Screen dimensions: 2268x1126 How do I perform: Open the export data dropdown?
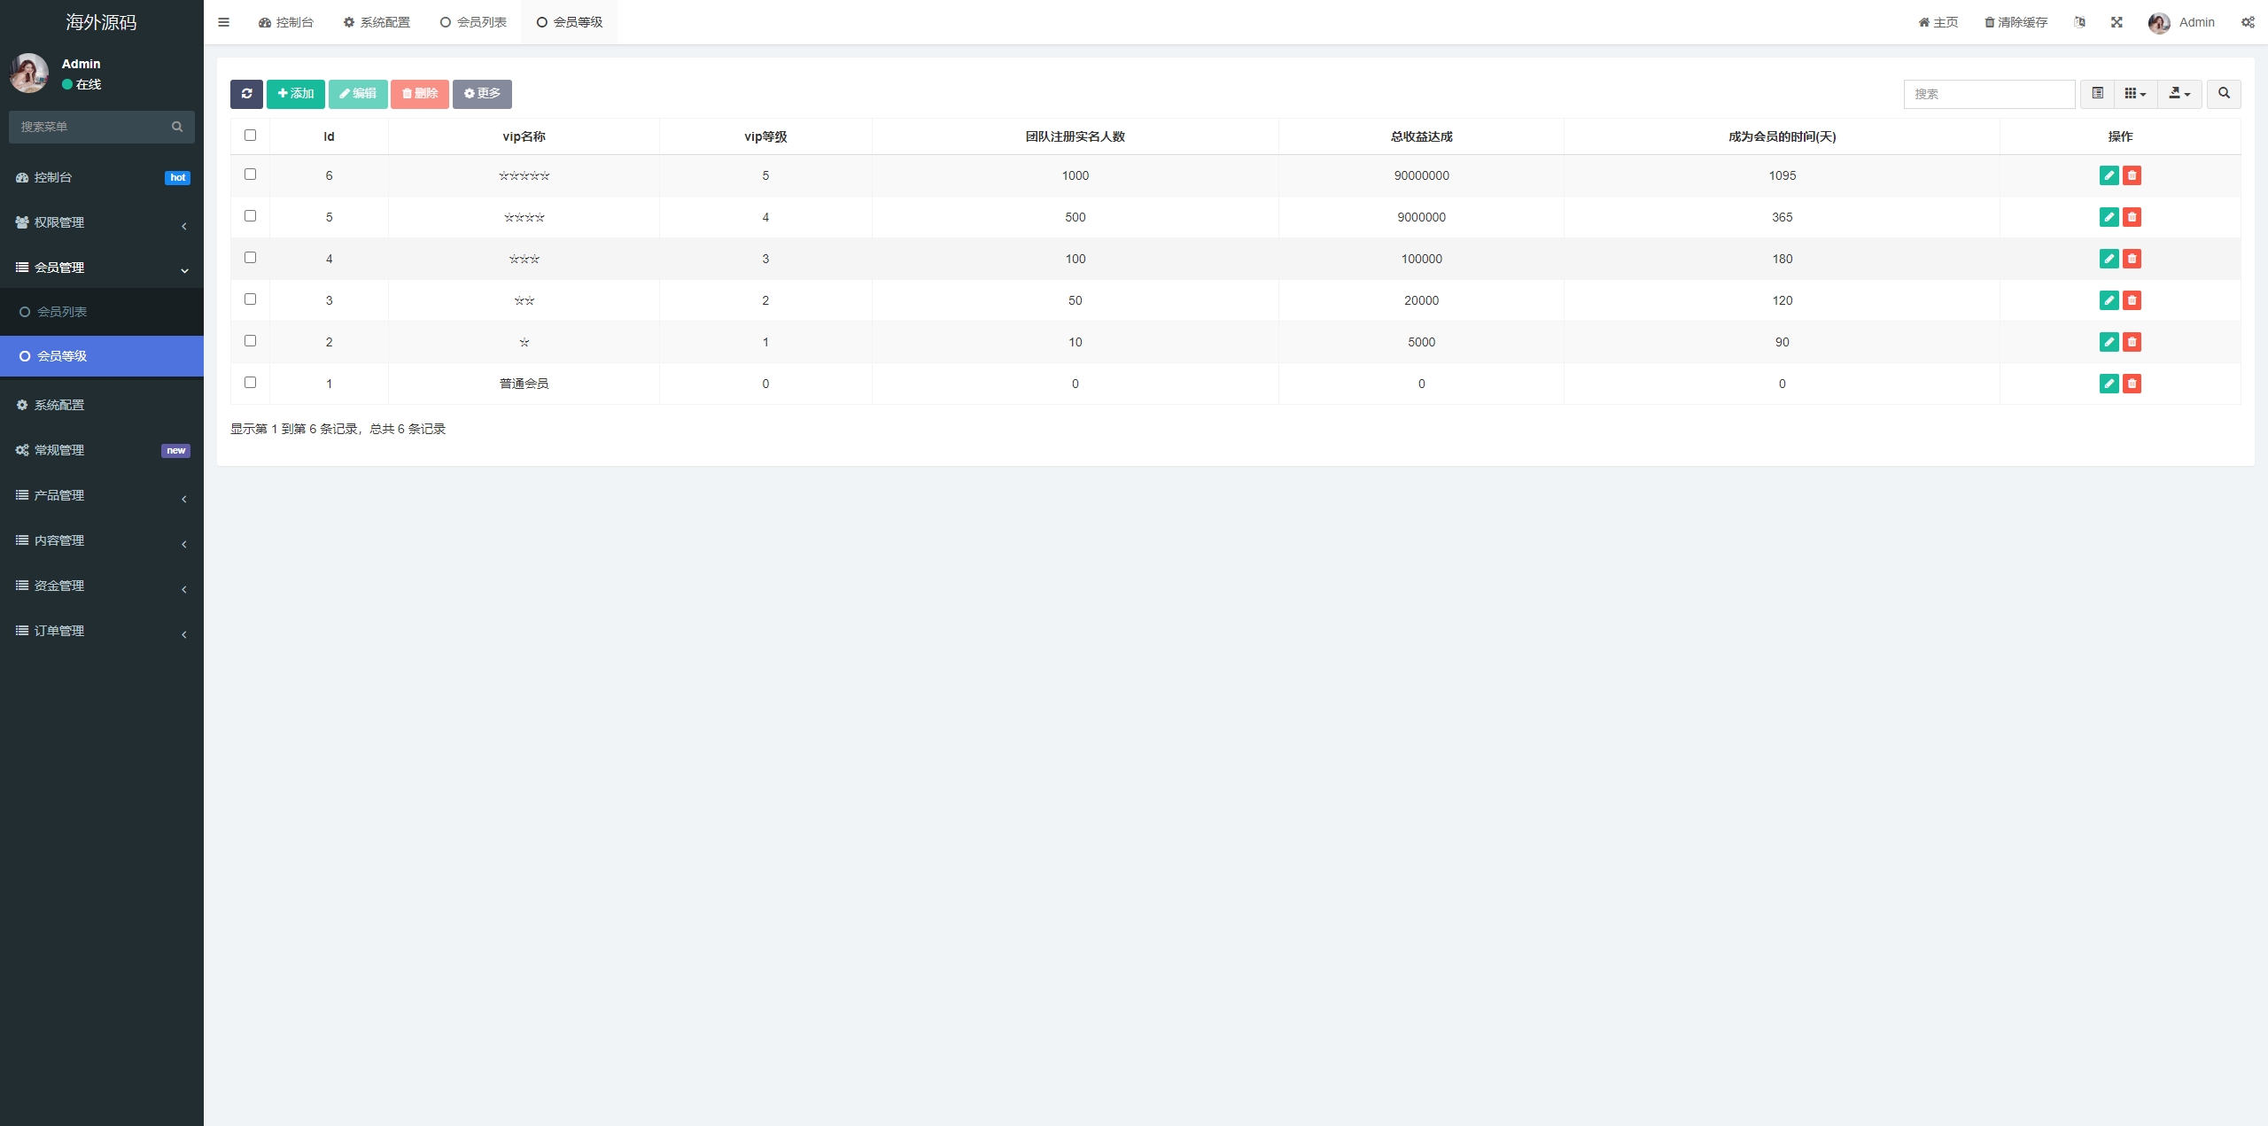(2179, 94)
